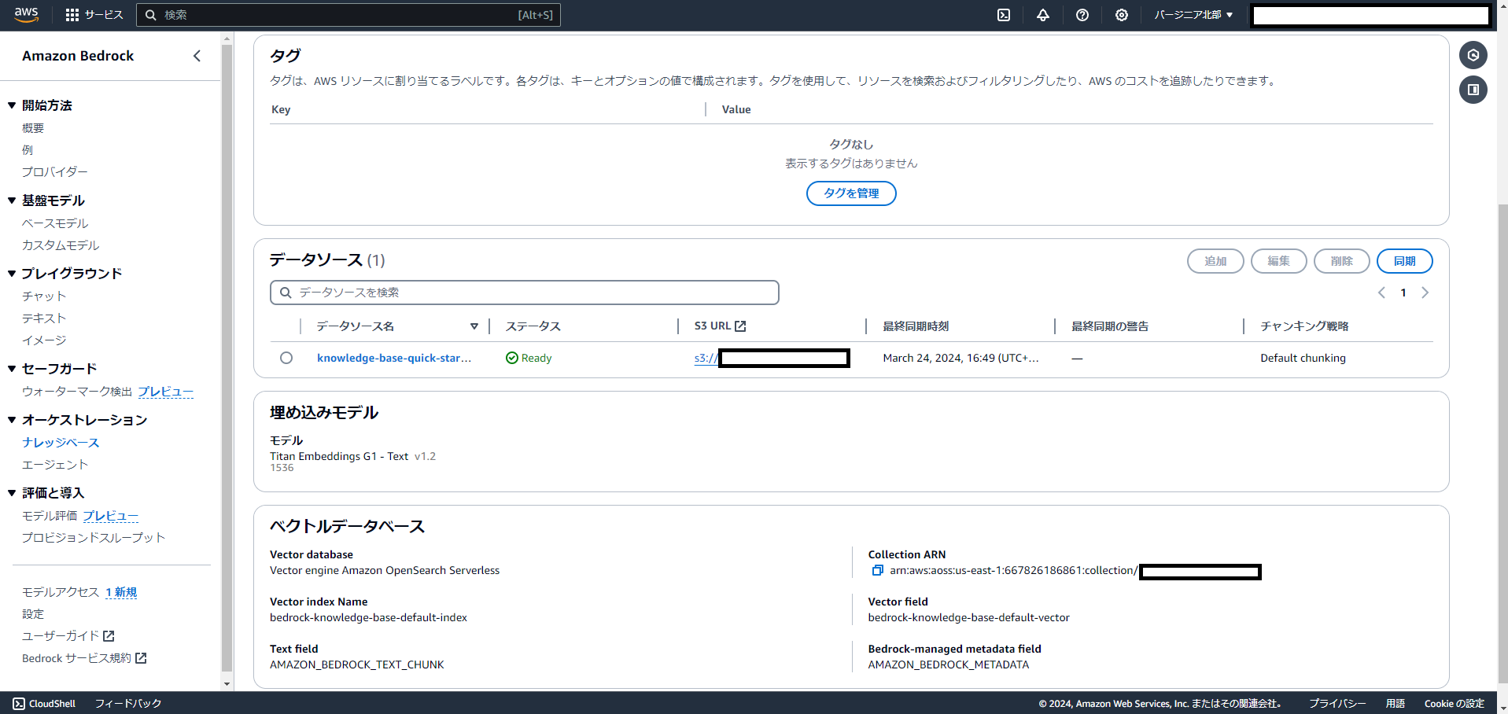Click the 同期 sync button
The height and width of the screenshot is (714, 1508).
(1405, 261)
